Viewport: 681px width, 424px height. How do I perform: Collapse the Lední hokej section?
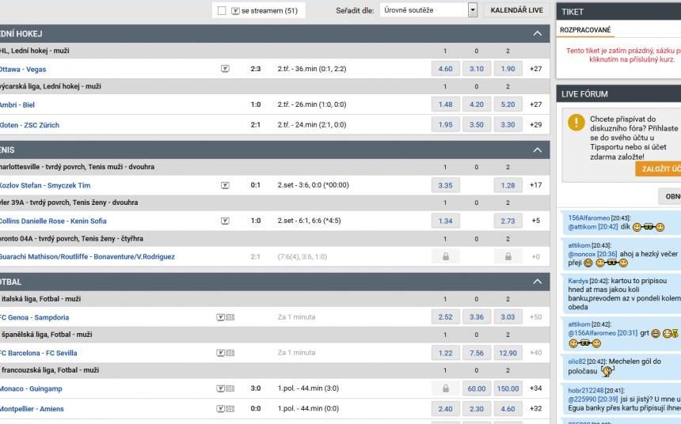(x=537, y=33)
